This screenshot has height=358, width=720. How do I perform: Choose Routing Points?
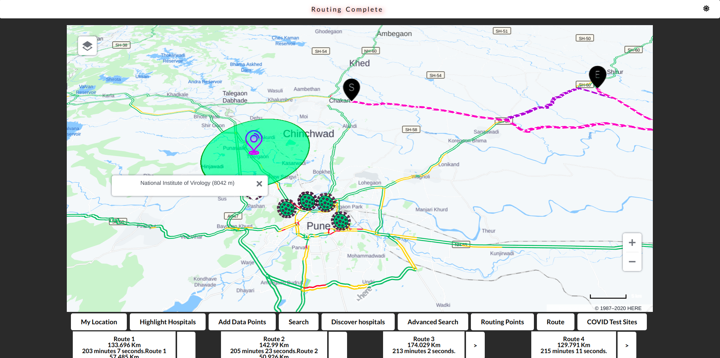point(502,322)
